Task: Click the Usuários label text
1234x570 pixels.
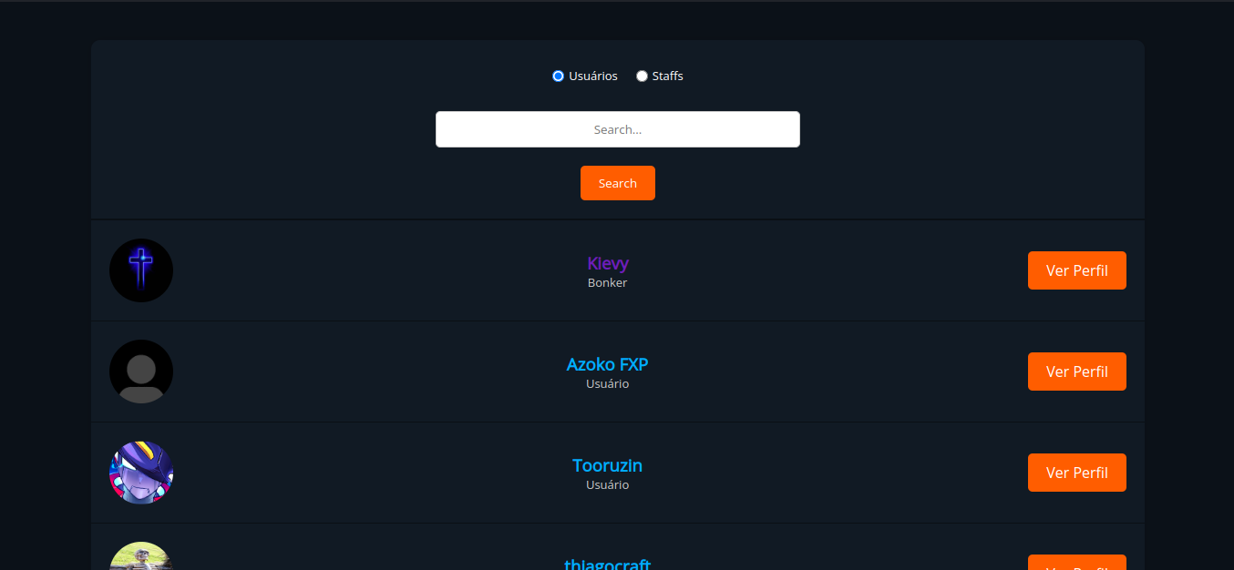Action: 593,76
